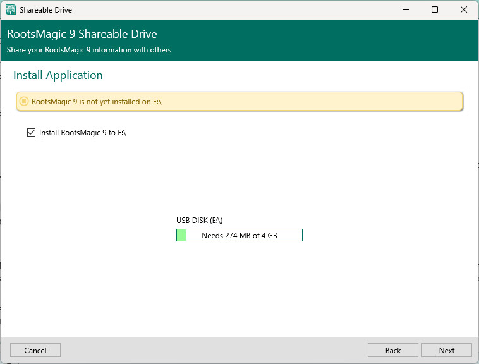Click the RootsMagic tree icon in title bar
479x364 pixels.
pyautogui.click(x=11, y=10)
